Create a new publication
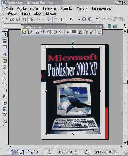 pyautogui.click(x=6, y=19)
